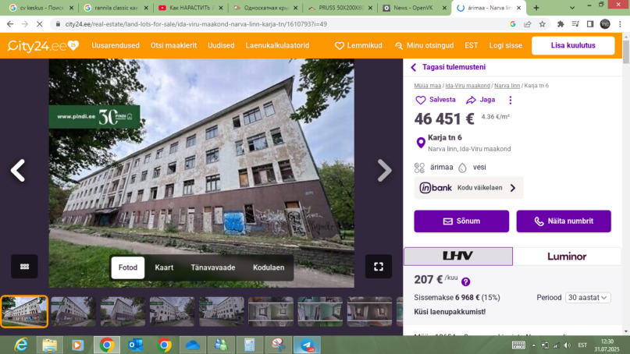Viewport: 630px width, 354px height.
Task: Open fullscreen photo view
Action: pos(379,267)
